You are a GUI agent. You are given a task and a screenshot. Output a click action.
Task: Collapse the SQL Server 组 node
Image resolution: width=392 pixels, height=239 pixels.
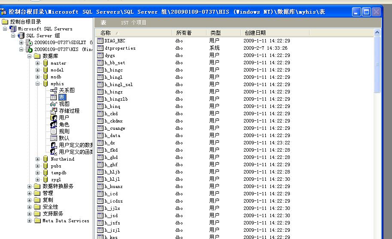click(13, 36)
